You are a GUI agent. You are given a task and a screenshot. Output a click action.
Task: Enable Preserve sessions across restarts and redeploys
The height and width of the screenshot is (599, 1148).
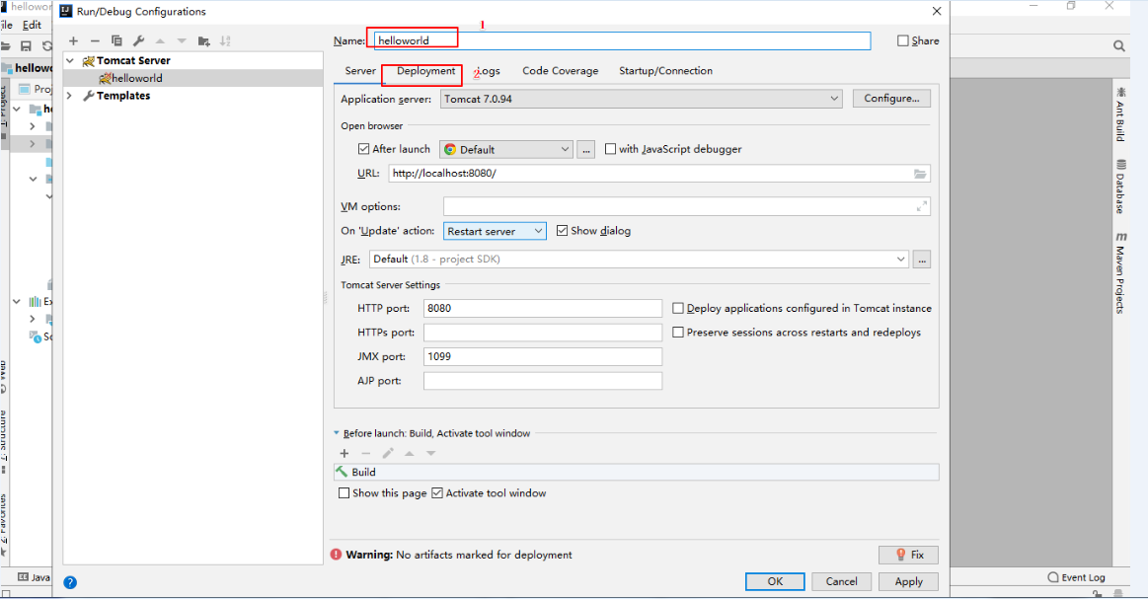coord(678,333)
